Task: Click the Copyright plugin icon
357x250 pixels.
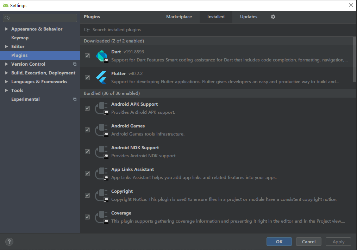Action: (x=101, y=195)
